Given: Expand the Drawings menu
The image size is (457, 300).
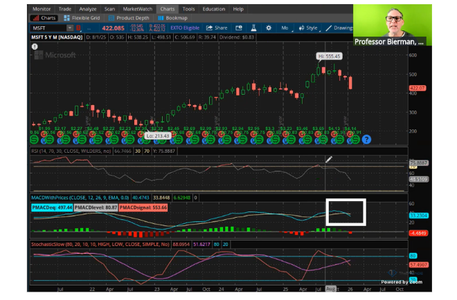Looking at the screenshot, I should (339, 28).
